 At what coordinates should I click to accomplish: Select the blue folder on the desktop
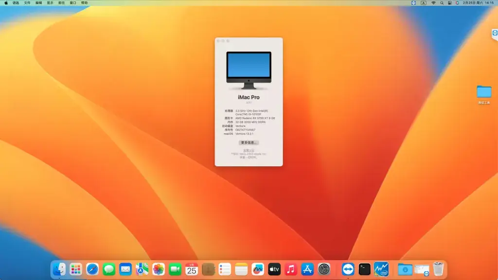click(484, 92)
